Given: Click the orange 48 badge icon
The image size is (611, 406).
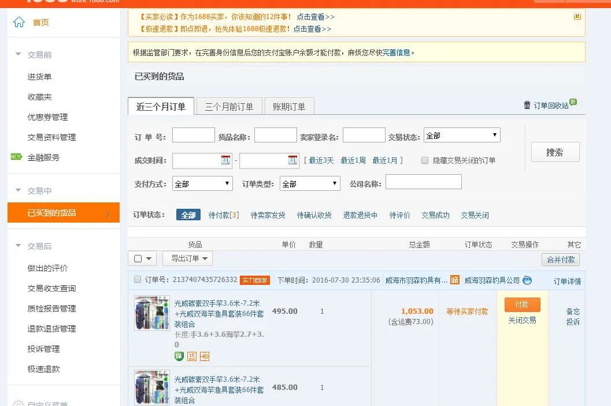Looking at the screenshot, I should [x=205, y=356].
